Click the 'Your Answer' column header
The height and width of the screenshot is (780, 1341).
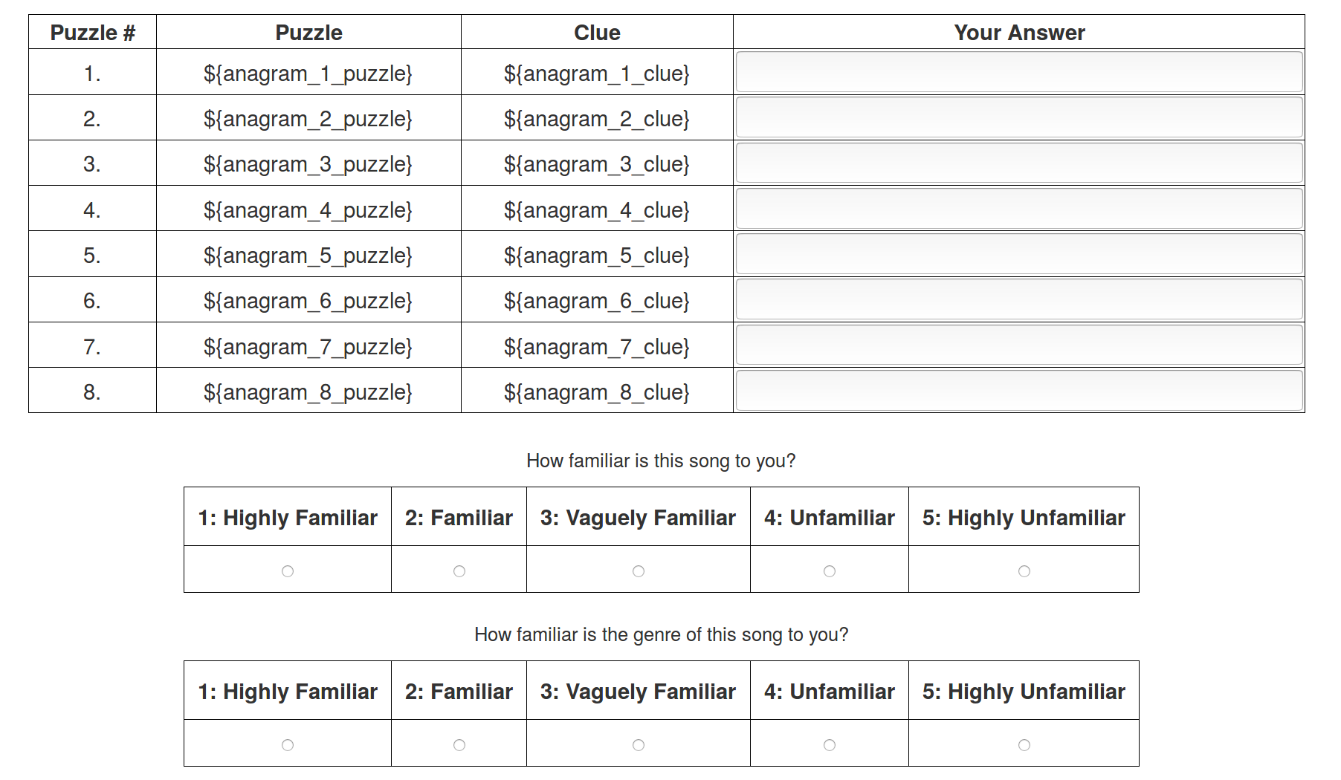(x=1019, y=33)
